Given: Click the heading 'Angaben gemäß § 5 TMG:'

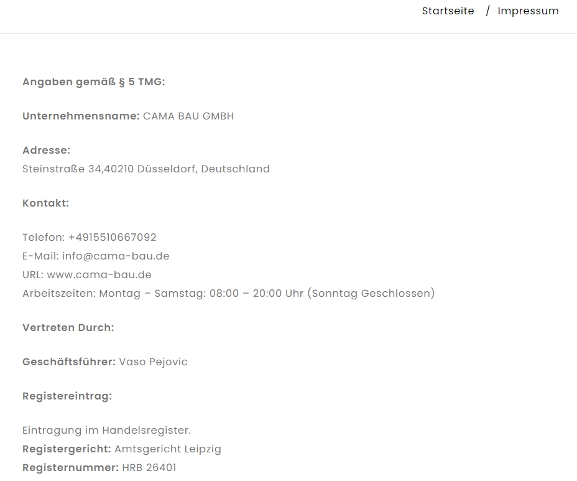Looking at the screenshot, I should [94, 82].
